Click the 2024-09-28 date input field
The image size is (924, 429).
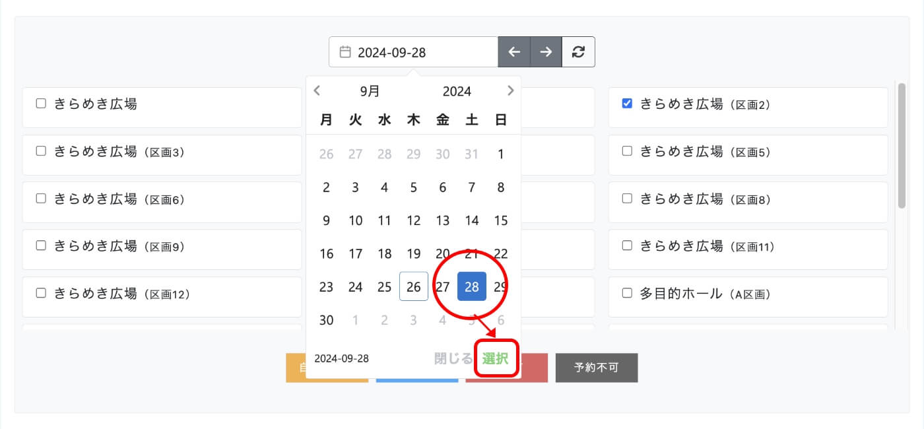tap(422, 52)
